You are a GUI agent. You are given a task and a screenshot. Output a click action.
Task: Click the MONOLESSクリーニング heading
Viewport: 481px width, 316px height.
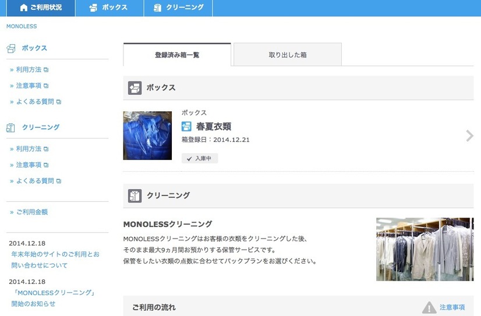(x=168, y=224)
